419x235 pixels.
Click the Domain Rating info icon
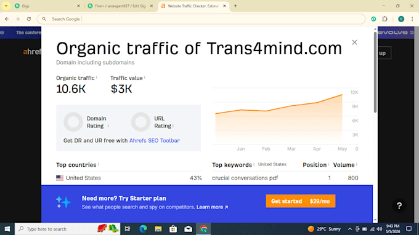tap(108, 125)
